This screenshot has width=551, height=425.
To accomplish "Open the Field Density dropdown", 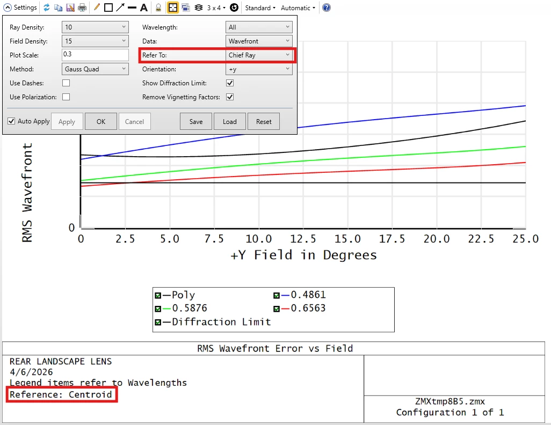I will point(95,41).
